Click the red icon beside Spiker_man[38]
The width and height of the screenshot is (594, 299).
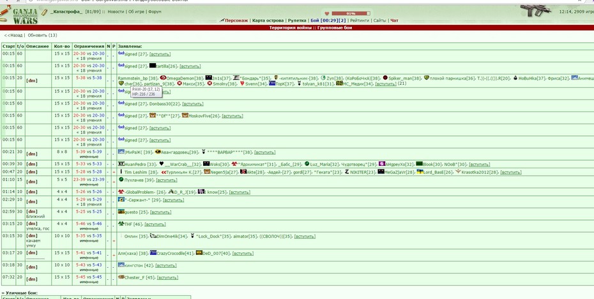[385, 78]
